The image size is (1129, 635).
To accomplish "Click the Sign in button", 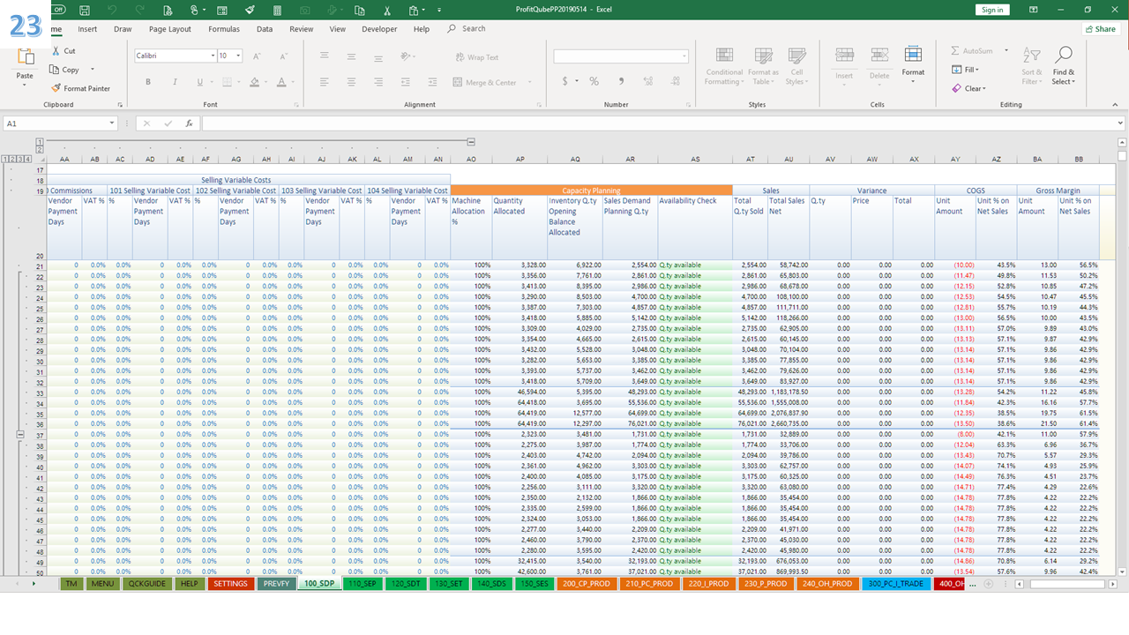I will (992, 10).
